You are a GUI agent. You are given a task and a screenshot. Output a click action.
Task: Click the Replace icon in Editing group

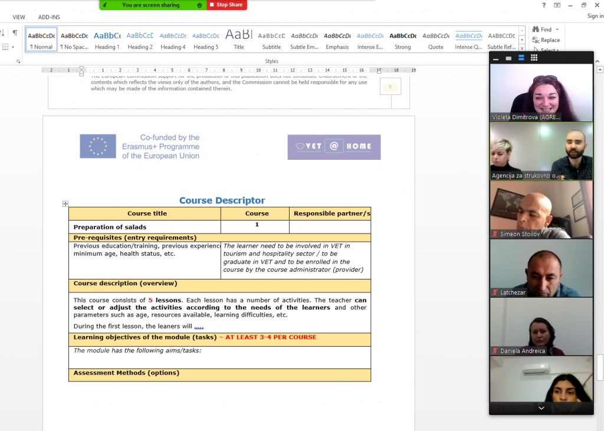click(x=536, y=40)
